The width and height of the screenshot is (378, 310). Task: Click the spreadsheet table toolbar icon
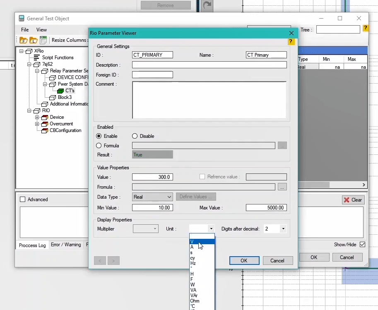[43, 40]
